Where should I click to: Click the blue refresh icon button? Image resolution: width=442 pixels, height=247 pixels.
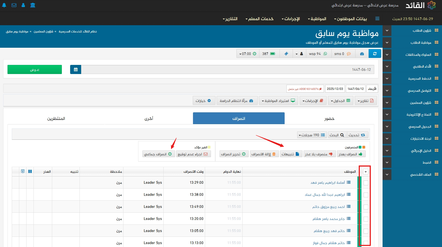click(x=375, y=54)
